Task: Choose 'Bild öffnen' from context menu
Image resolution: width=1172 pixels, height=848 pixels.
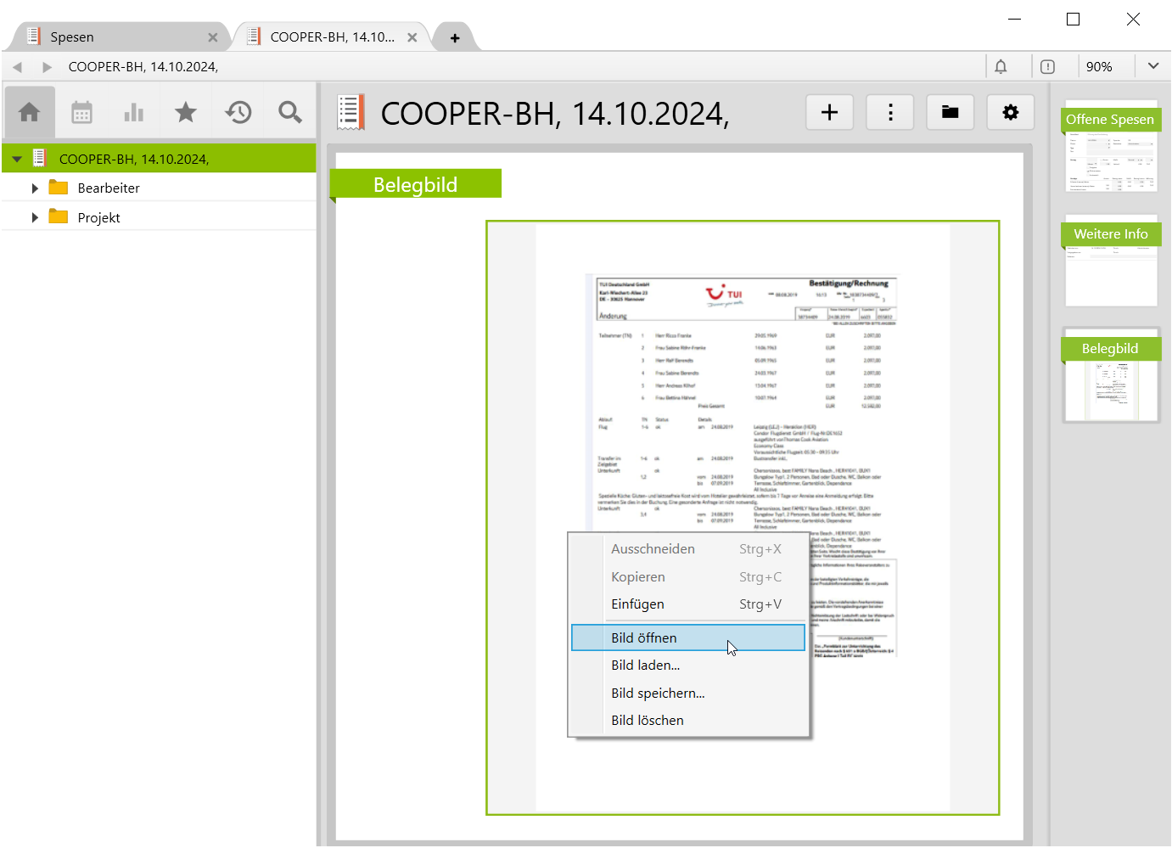Action: 644,637
